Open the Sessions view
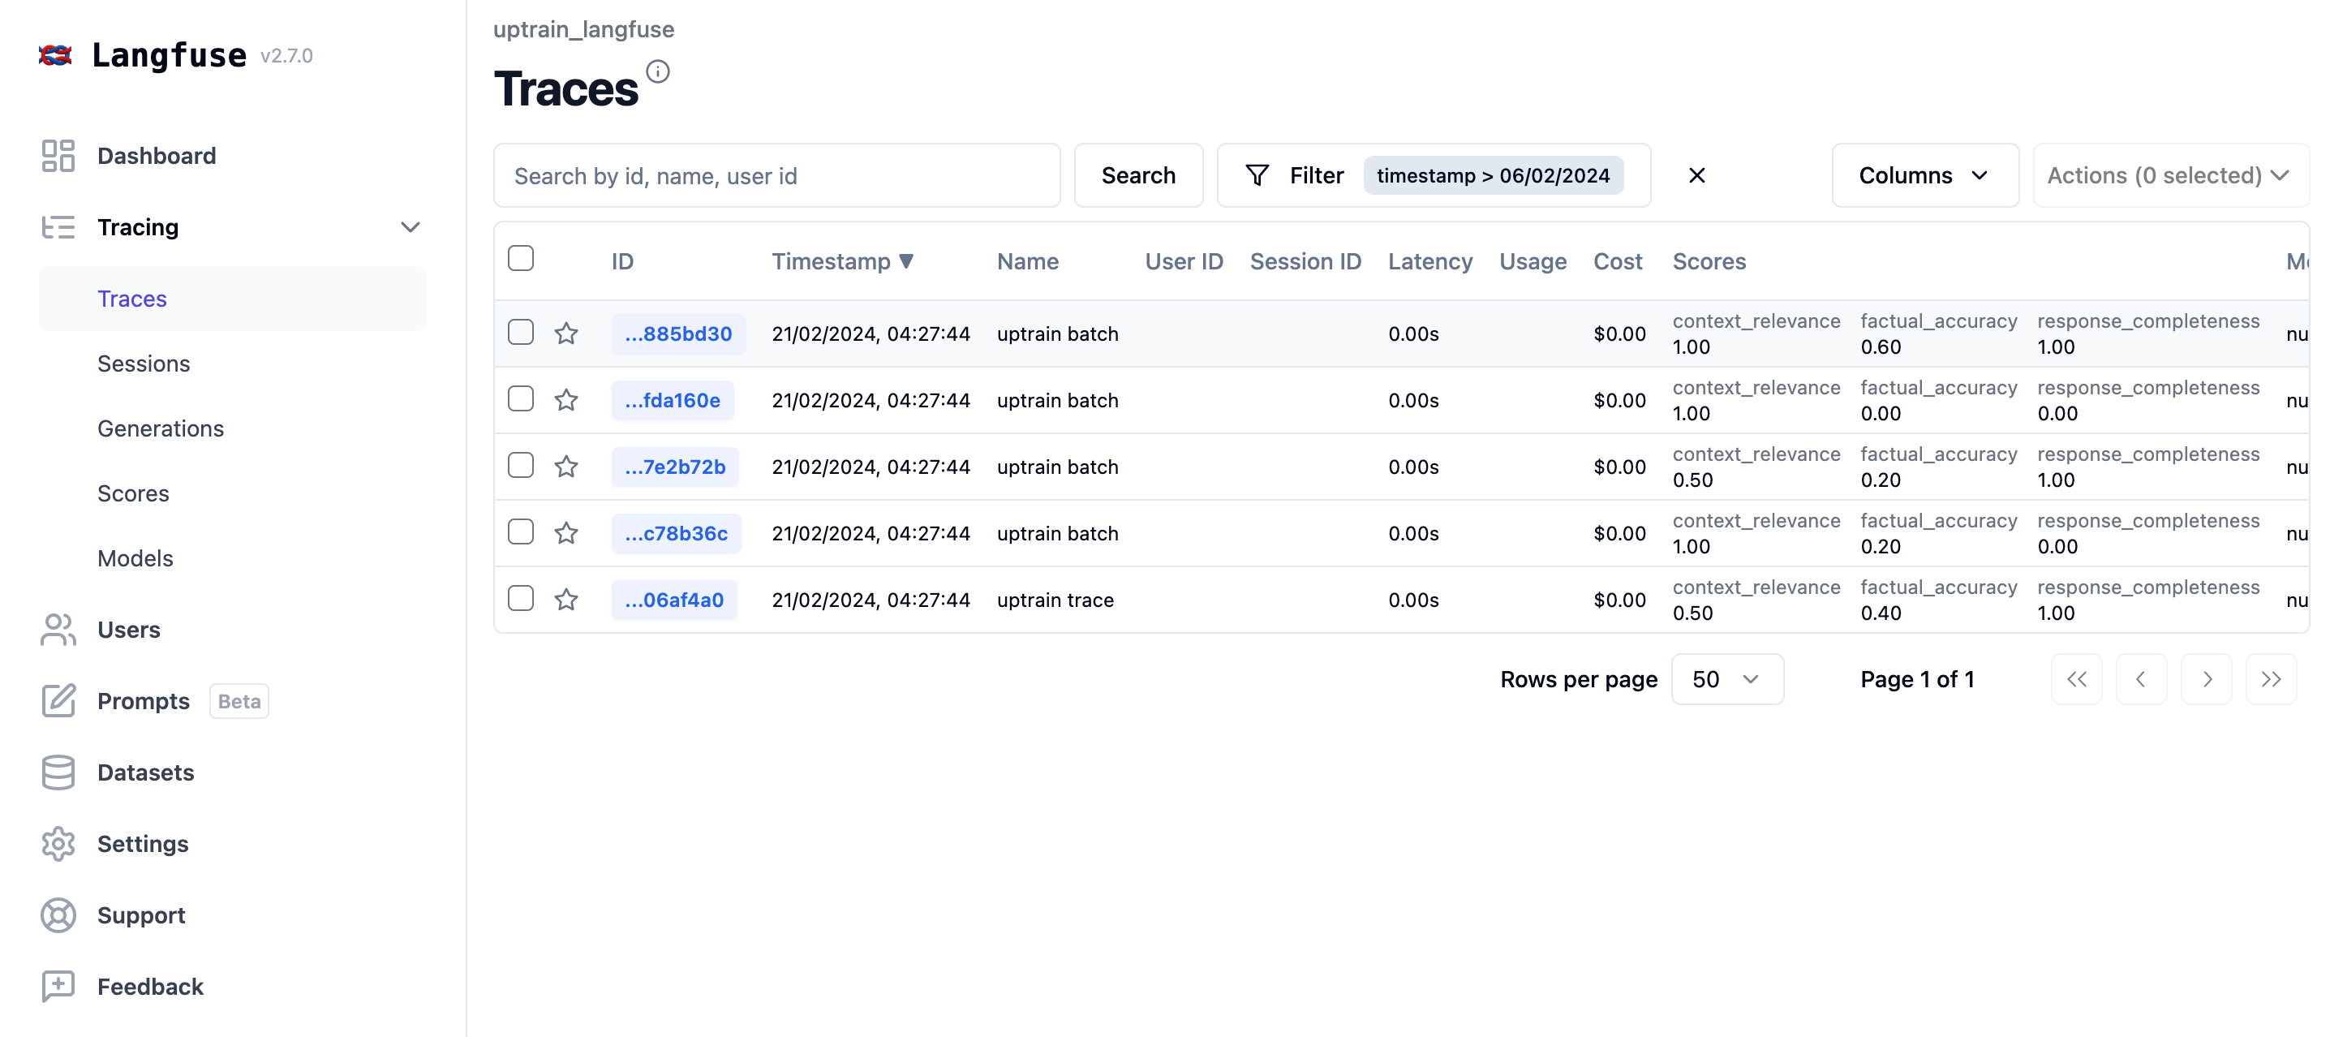Screen dimensions: 2330x1037 pyautogui.click(x=143, y=363)
